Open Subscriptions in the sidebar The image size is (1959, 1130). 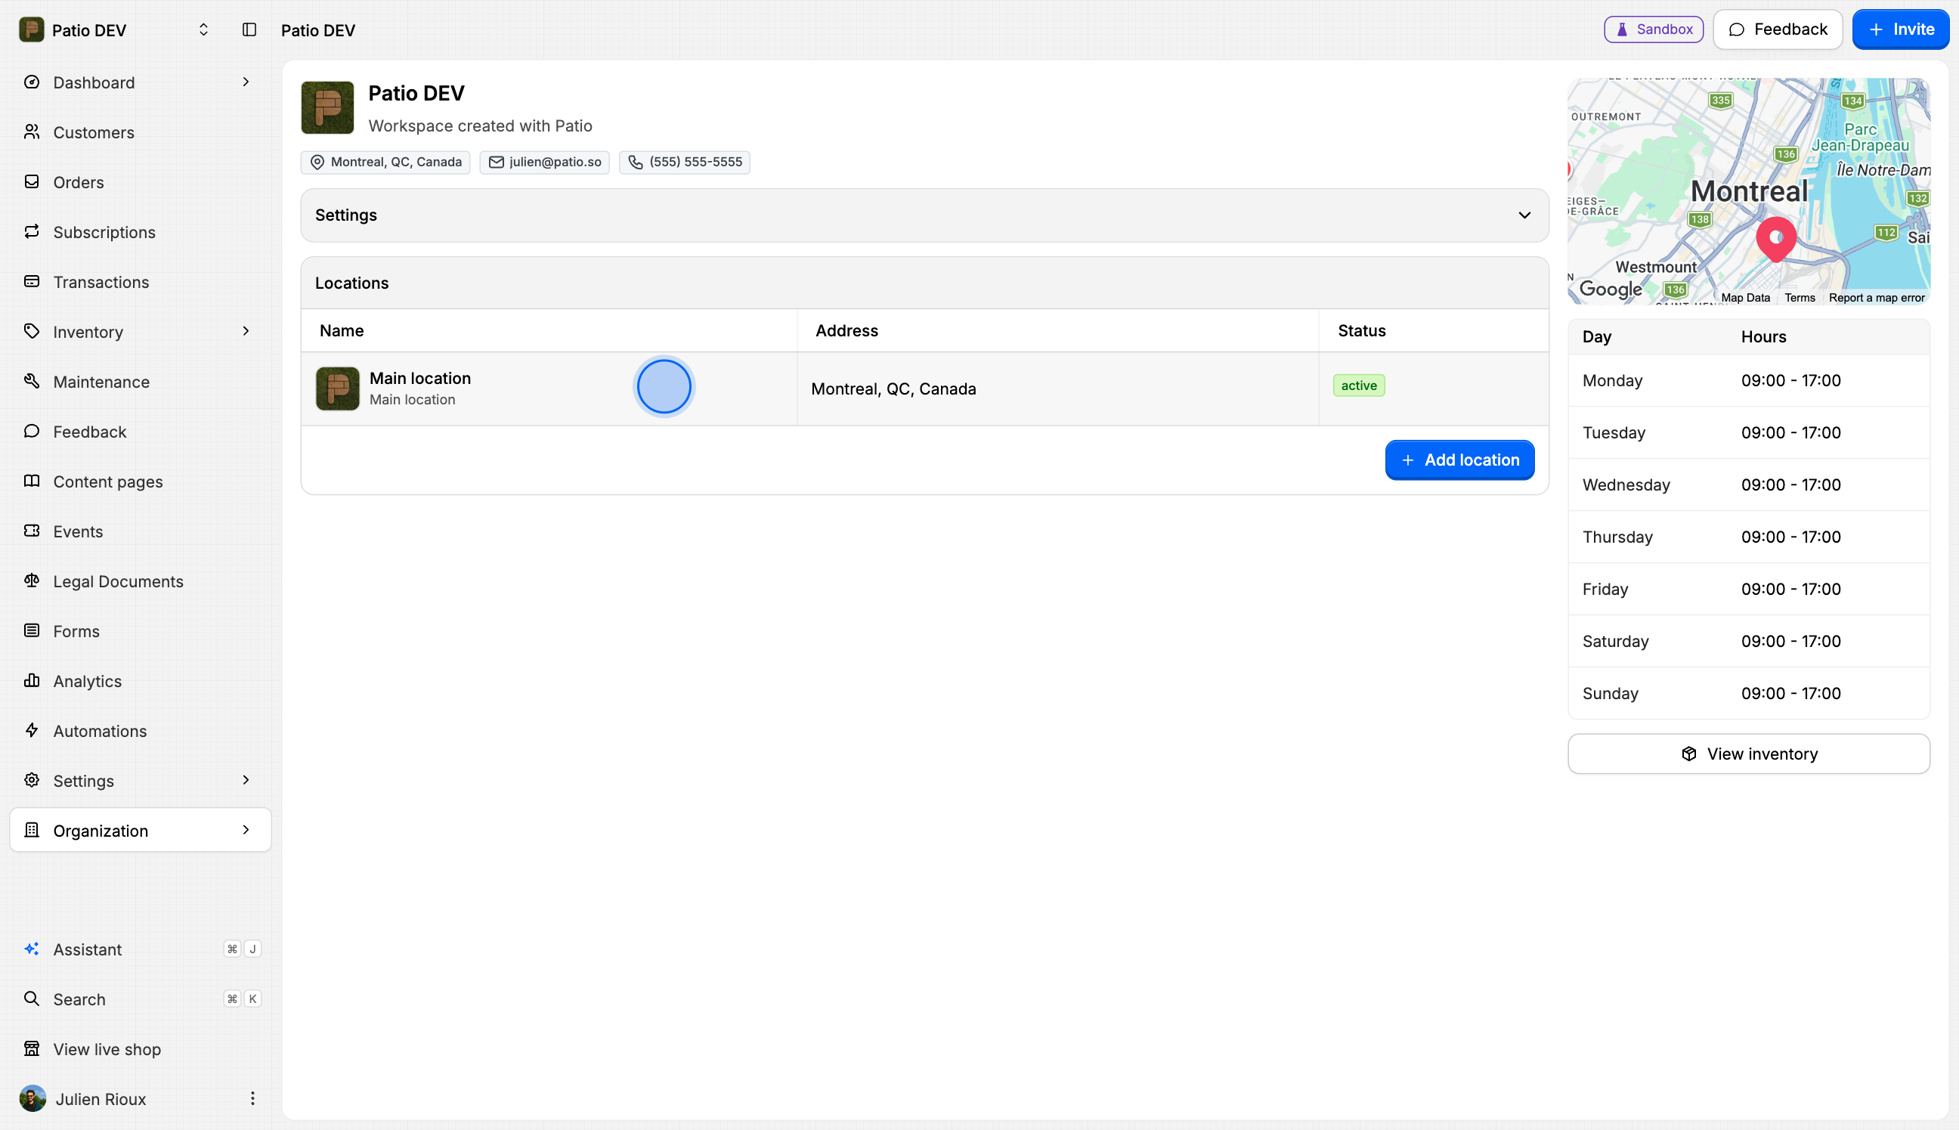click(141, 231)
